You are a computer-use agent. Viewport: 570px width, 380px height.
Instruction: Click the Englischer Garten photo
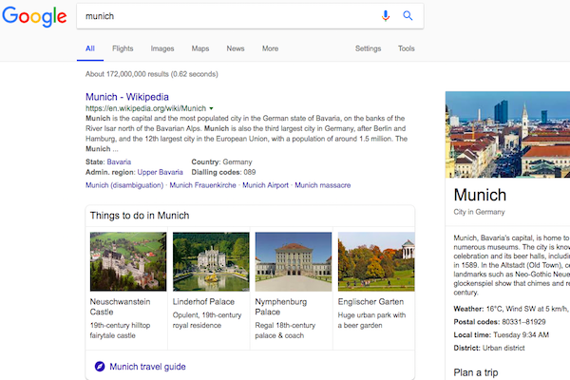[x=376, y=261]
